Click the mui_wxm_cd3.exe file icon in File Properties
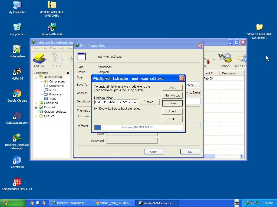Image resolution: width=277 pixels, height=207 pixels. [81, 57]
